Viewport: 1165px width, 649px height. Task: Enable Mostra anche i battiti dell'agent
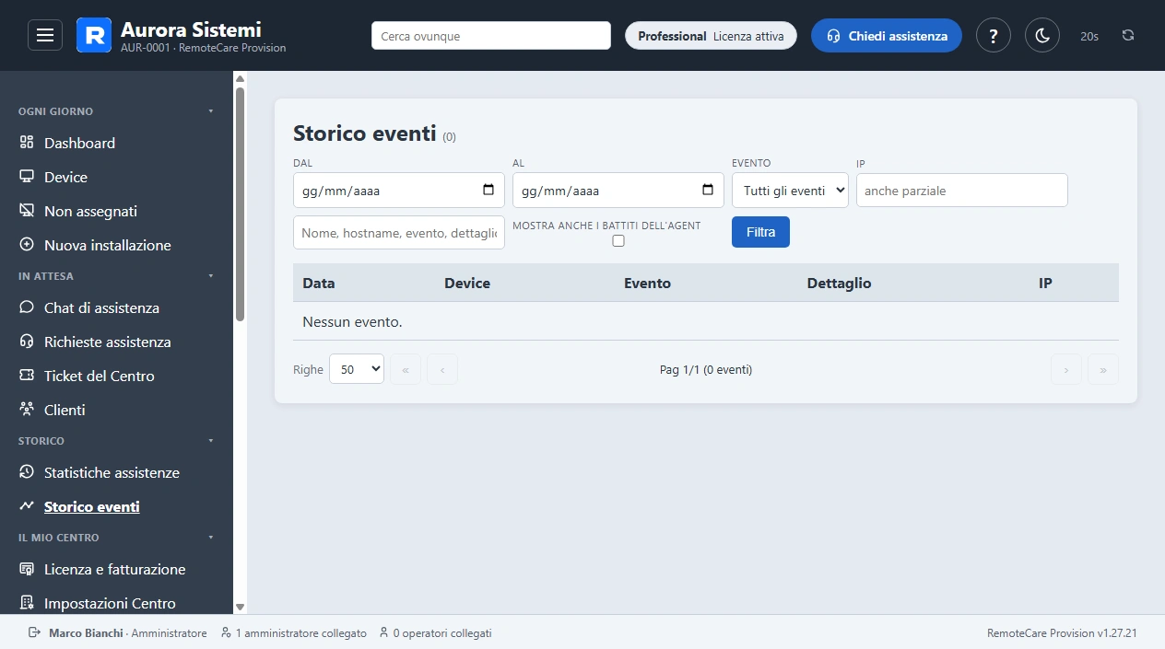click(x=618, y=241)
